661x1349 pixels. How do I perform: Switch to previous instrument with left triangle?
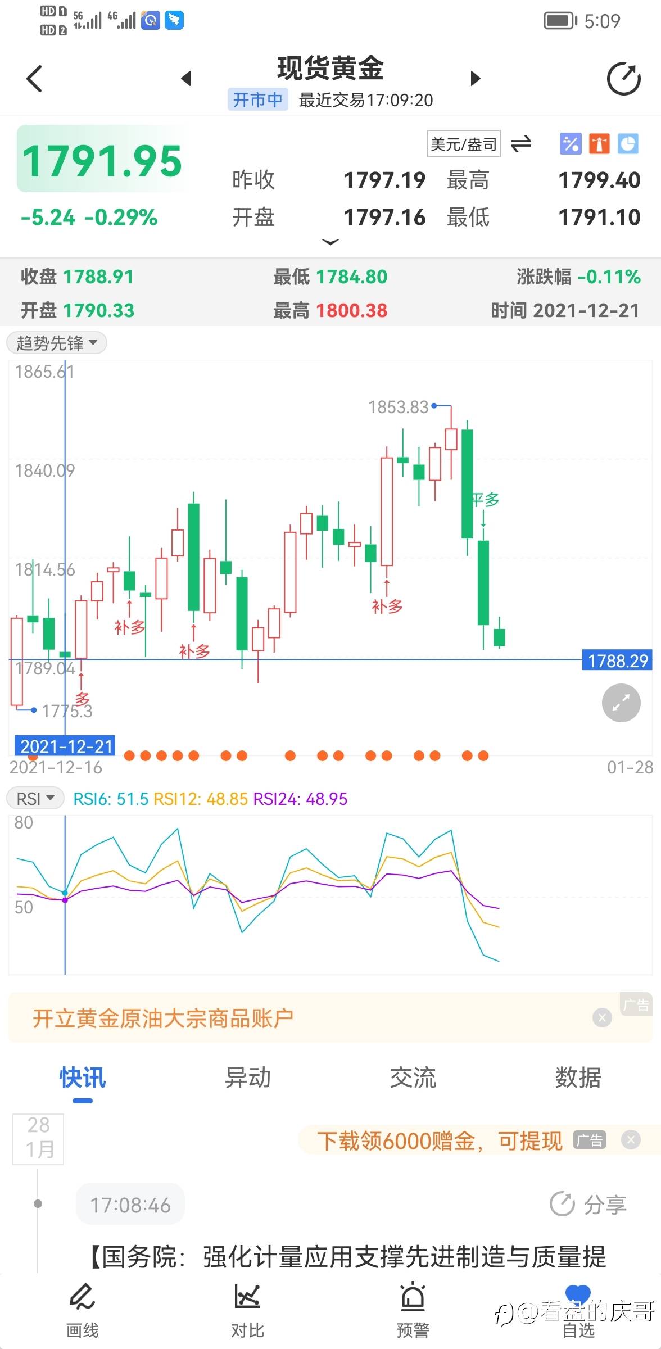click(187, 79)
